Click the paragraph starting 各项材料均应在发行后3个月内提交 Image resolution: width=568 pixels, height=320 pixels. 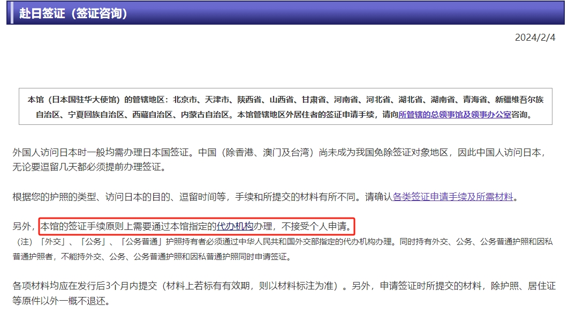tap(284, 293)
